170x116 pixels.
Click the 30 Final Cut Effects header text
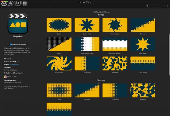click(101, 12)
